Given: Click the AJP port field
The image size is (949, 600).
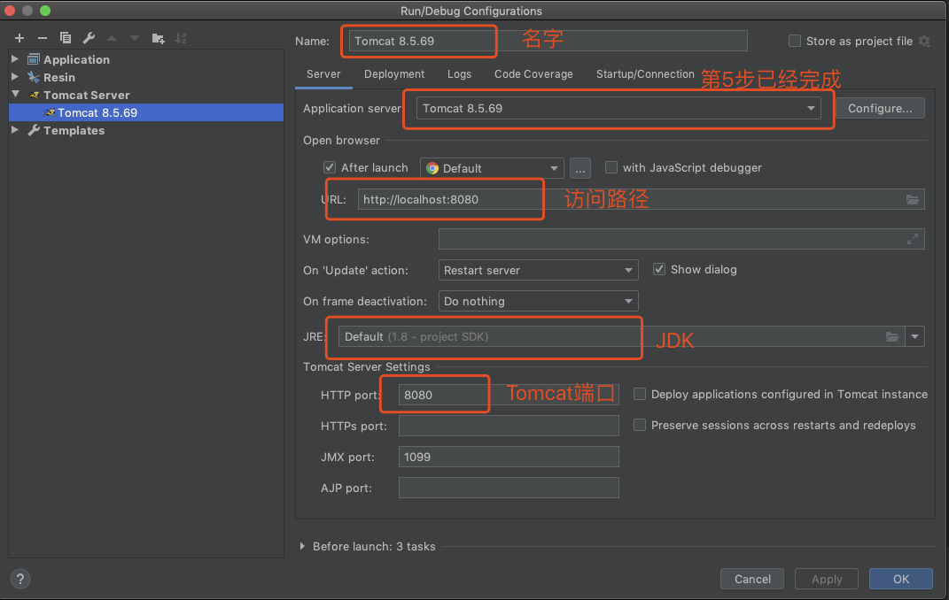Looking at the screenshot, I should pos(509,488).
